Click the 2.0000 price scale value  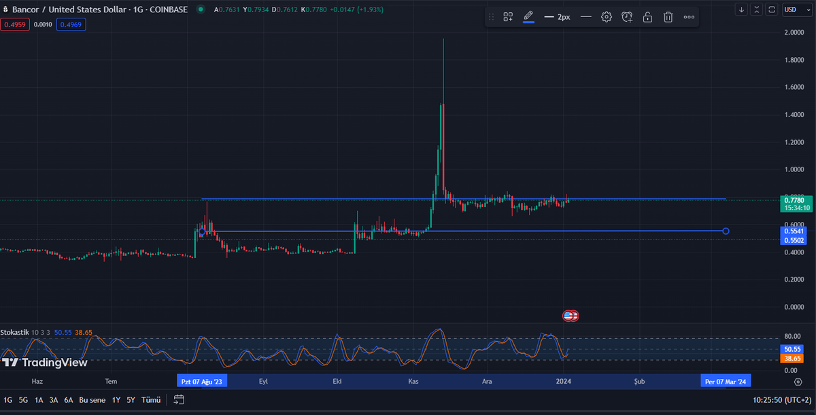(x=794, y=33)
